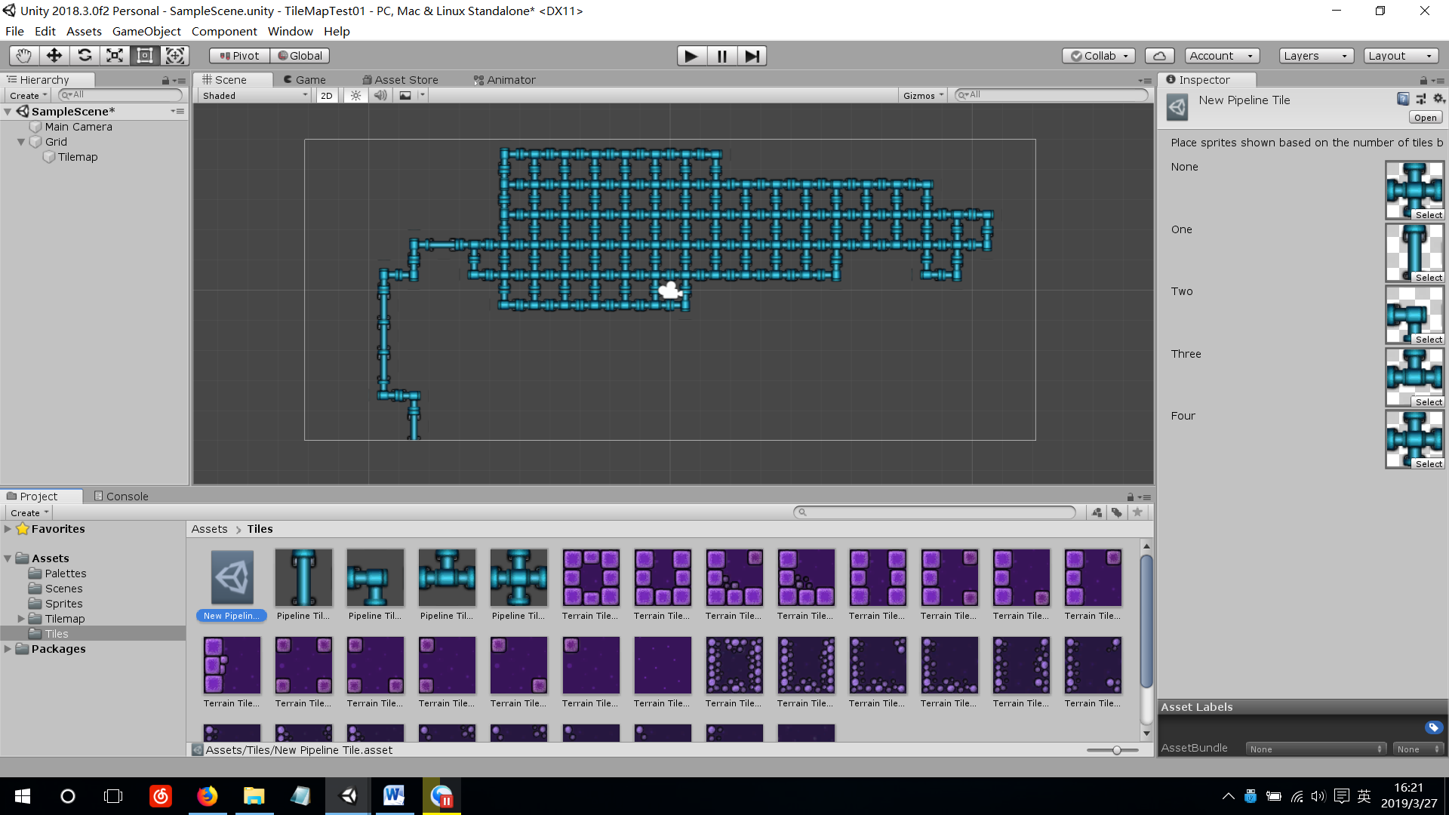1449x815 pixels.
Task: Select the Scale tool
Action: pyautogui.click(x=115, y=56)
